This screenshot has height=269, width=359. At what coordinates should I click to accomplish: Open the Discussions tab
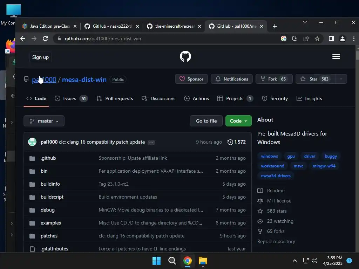tap(158, 98)
